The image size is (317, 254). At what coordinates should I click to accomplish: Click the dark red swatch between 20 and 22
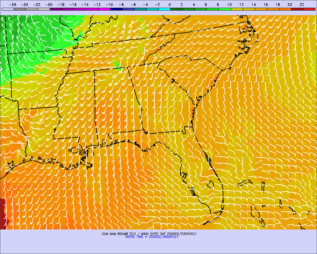297,9
